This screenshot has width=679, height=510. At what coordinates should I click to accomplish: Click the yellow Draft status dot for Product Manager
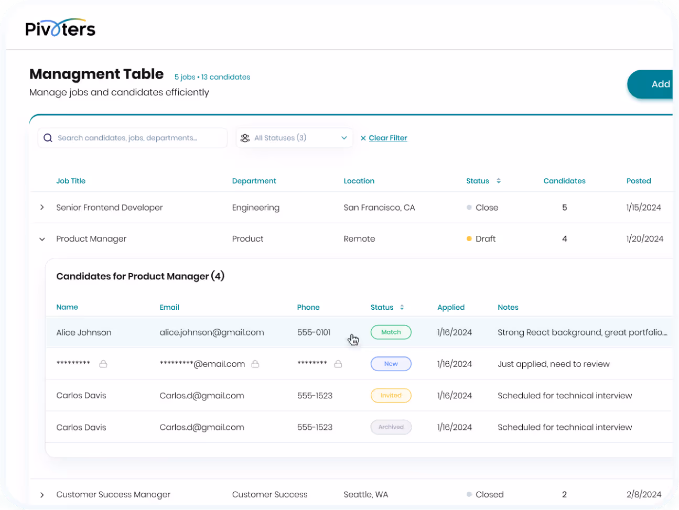coord(468,238)
